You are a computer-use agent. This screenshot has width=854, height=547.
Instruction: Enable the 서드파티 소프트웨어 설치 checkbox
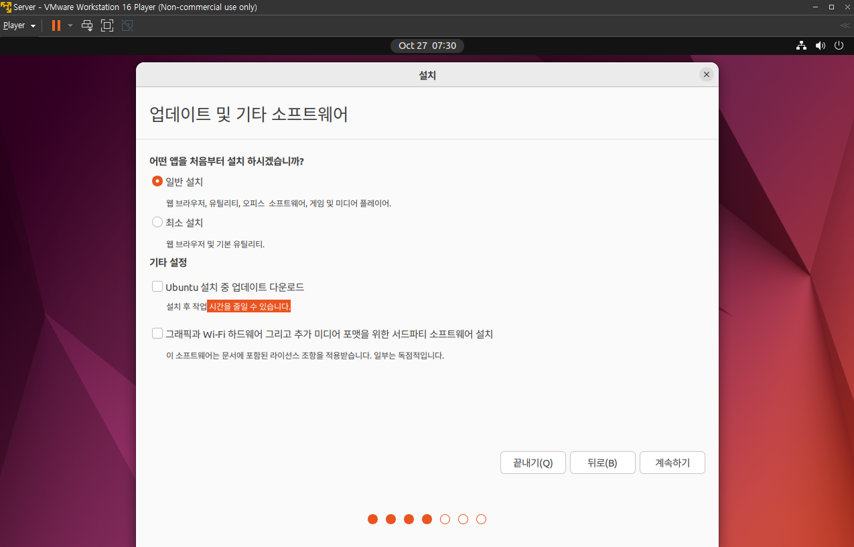point(157,333)
